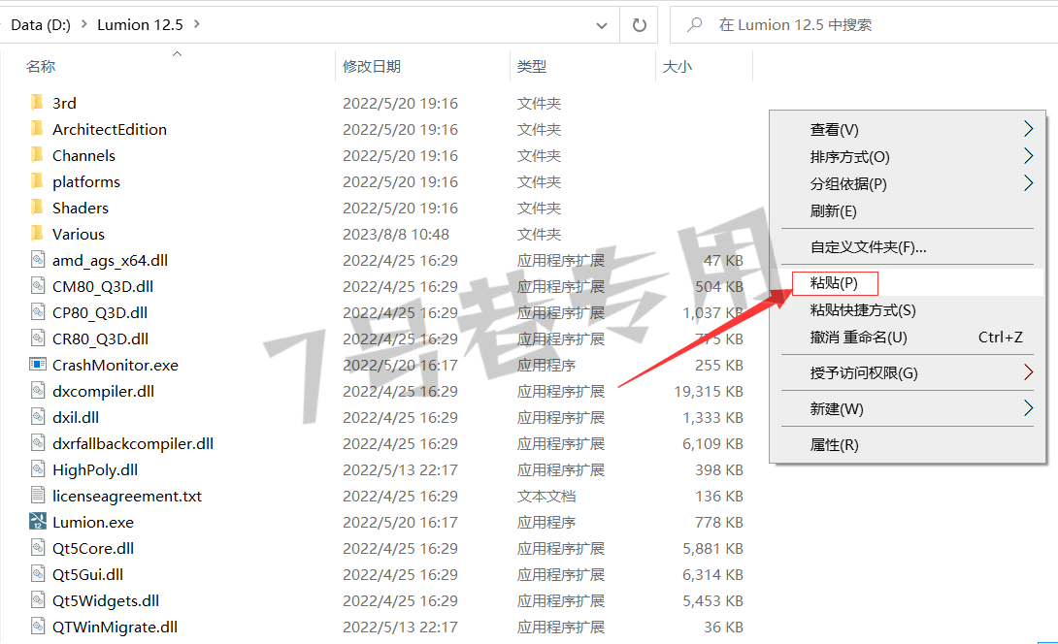Click the Channels folder icon
This screenshot has width=1058, height=644.
click(37, 155)
